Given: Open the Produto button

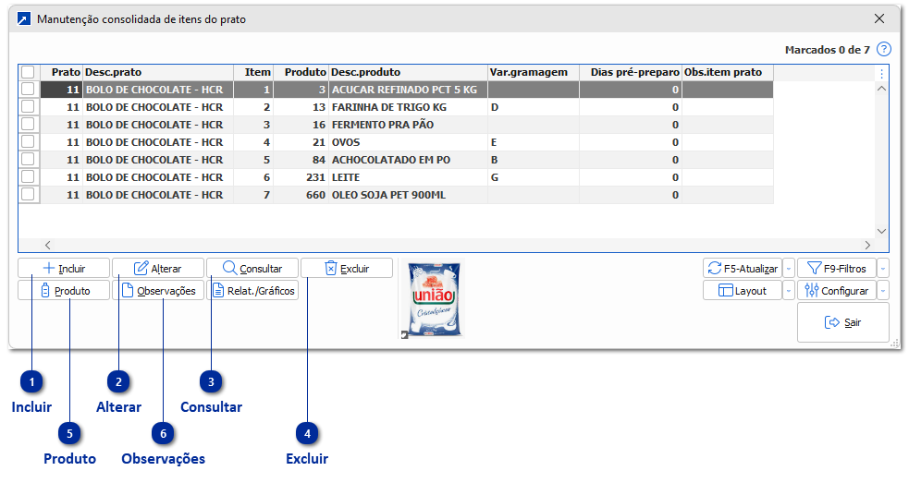Looking at the screenshot, I should pyautogui.click(x=64, y=290).
